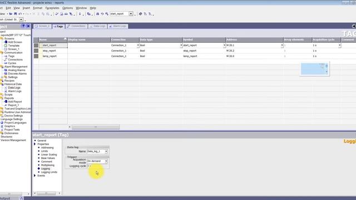Select Logging Limits in properties tree
The width and height of the screenshot is (356, 200).
49,172
